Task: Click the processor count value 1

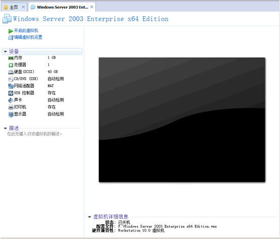Action: [48, 65]
